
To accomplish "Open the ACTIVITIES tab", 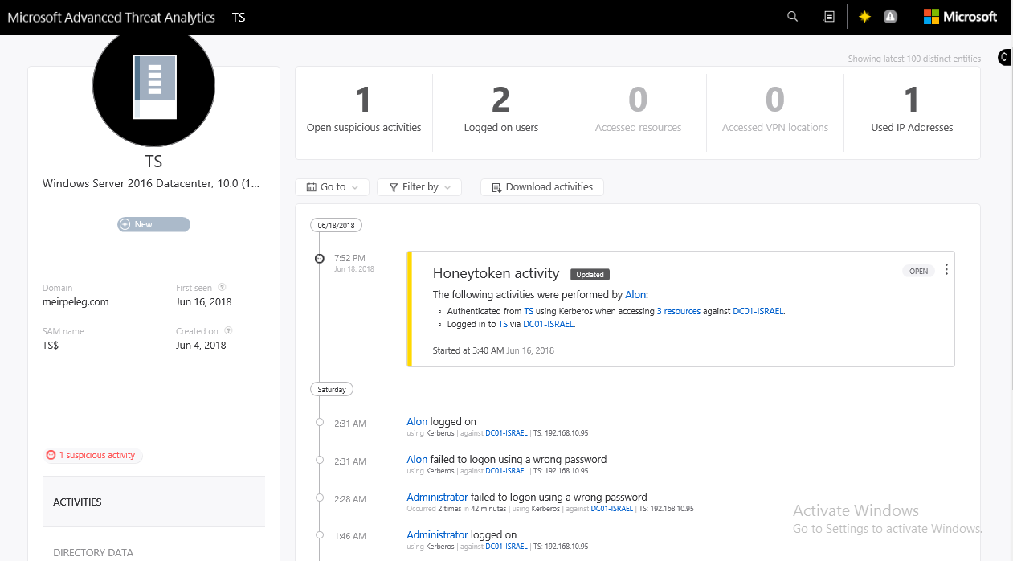I will click(x=153, y=502).
